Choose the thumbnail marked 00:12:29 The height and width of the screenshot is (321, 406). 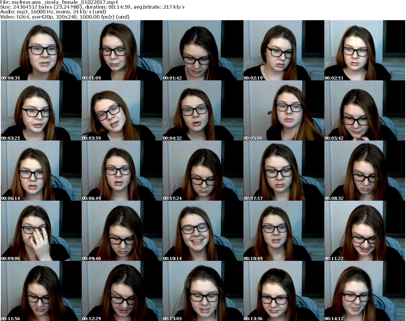(x=122, y=291)
